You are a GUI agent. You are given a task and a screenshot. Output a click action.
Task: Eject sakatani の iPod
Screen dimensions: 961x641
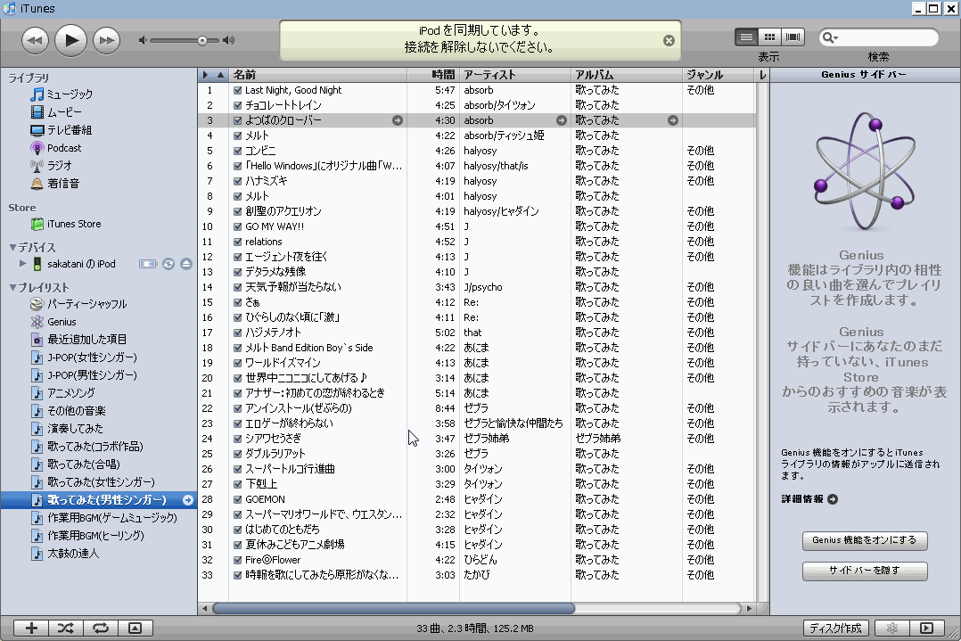186,264
